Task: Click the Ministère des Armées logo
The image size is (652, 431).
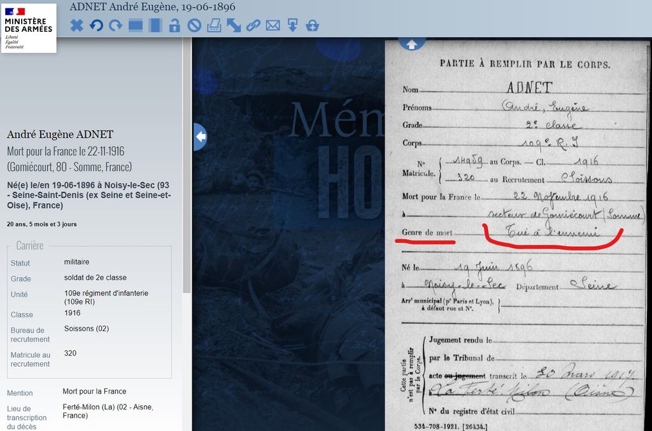Action: click(29, 28)
